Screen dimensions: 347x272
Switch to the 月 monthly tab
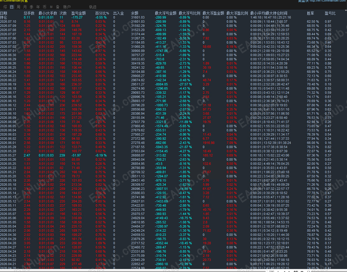[x=25, y=7]
